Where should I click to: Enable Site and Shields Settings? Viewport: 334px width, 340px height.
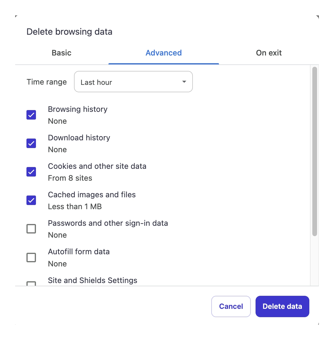[31, 285]
